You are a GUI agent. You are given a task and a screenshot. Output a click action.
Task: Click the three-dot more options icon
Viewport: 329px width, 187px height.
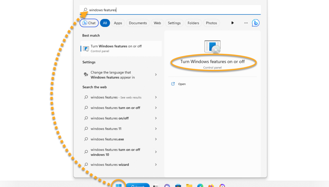246,23
